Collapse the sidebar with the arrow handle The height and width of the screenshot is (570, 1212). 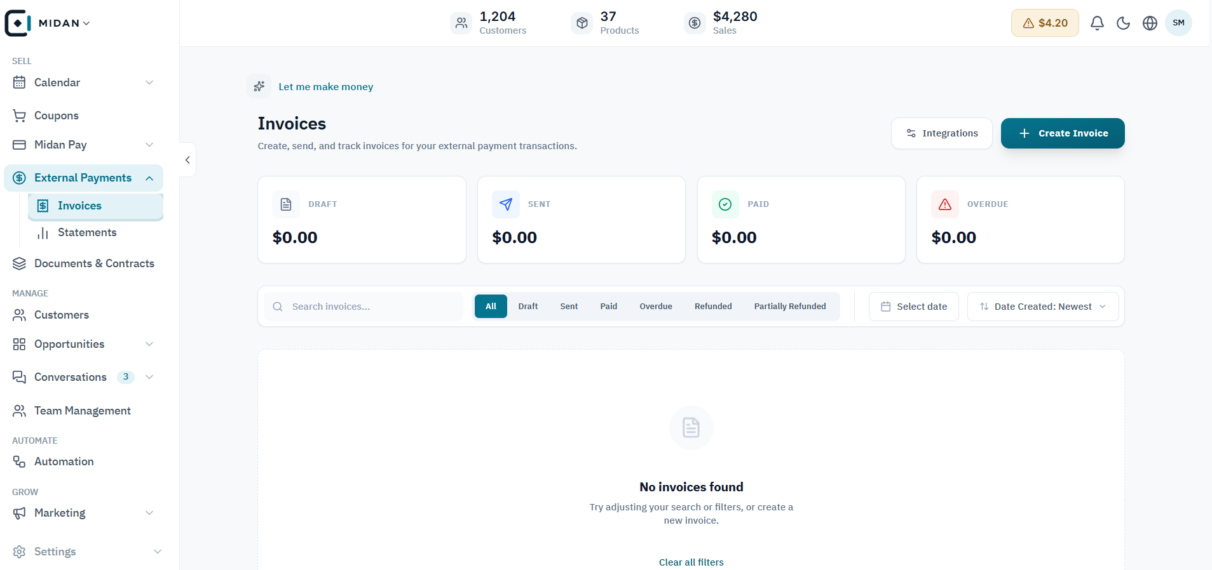187,160
